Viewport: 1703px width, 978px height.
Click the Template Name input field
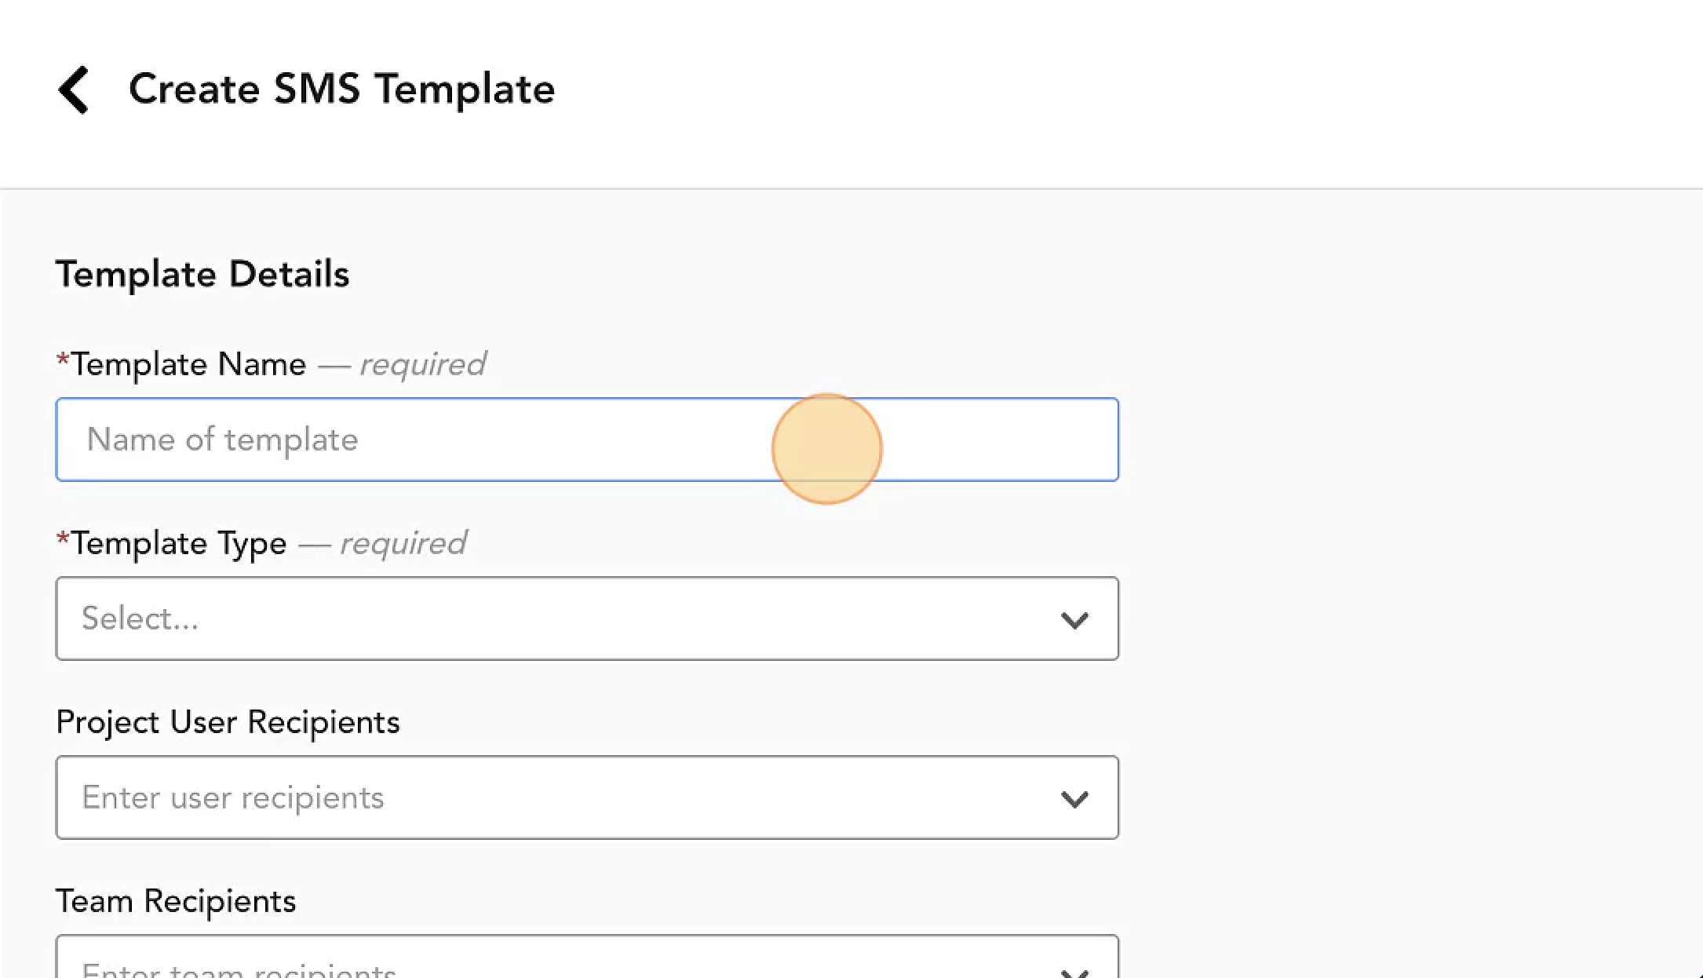coord(587,440)
